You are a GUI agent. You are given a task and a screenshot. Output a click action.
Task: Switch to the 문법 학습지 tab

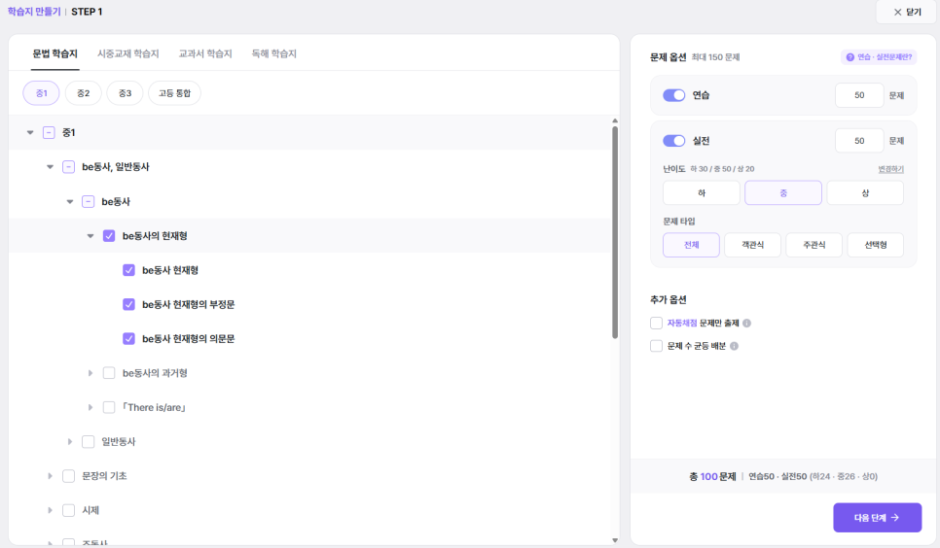55,53
